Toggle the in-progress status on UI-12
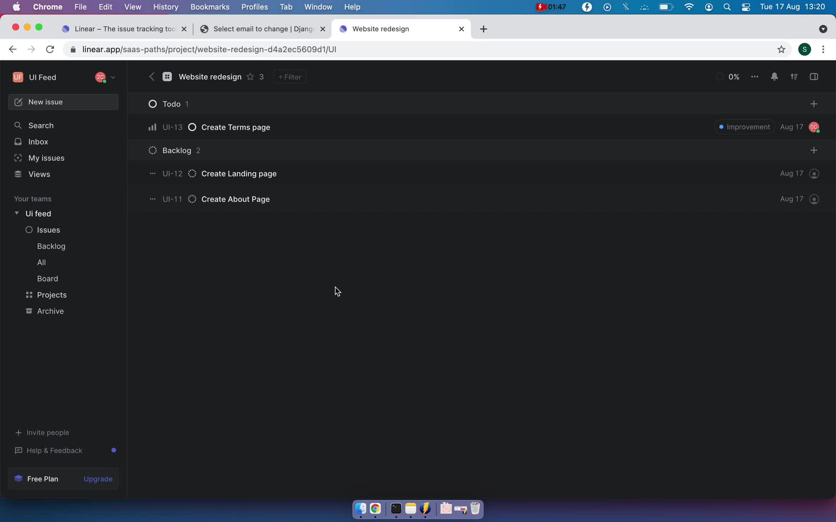This screenshot has width=836, height=522. 192,173
